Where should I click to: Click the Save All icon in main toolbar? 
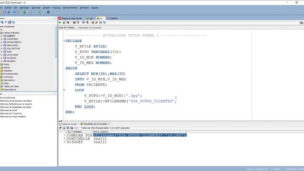coord(8,12)
